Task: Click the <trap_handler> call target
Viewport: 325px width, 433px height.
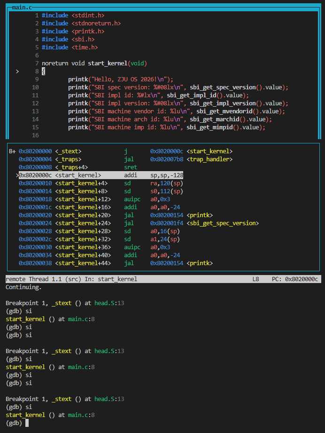Action: click(209, 159)
